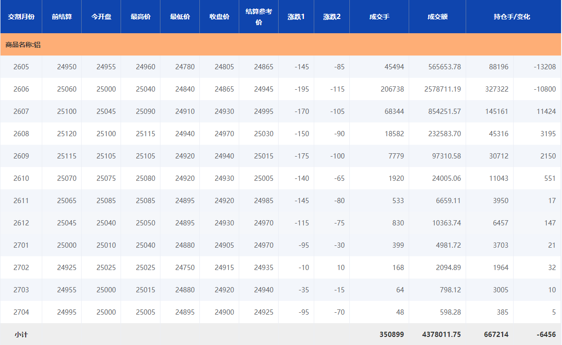The image size is (562, 345).
Task: Click the 成交额 column header
Action: click(x=437, y=17)
